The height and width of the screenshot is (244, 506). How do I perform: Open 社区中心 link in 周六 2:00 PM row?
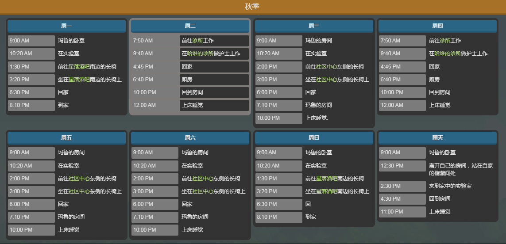pos(203,179)
